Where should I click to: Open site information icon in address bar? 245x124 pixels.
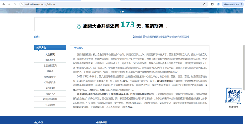tap(22, 5)
